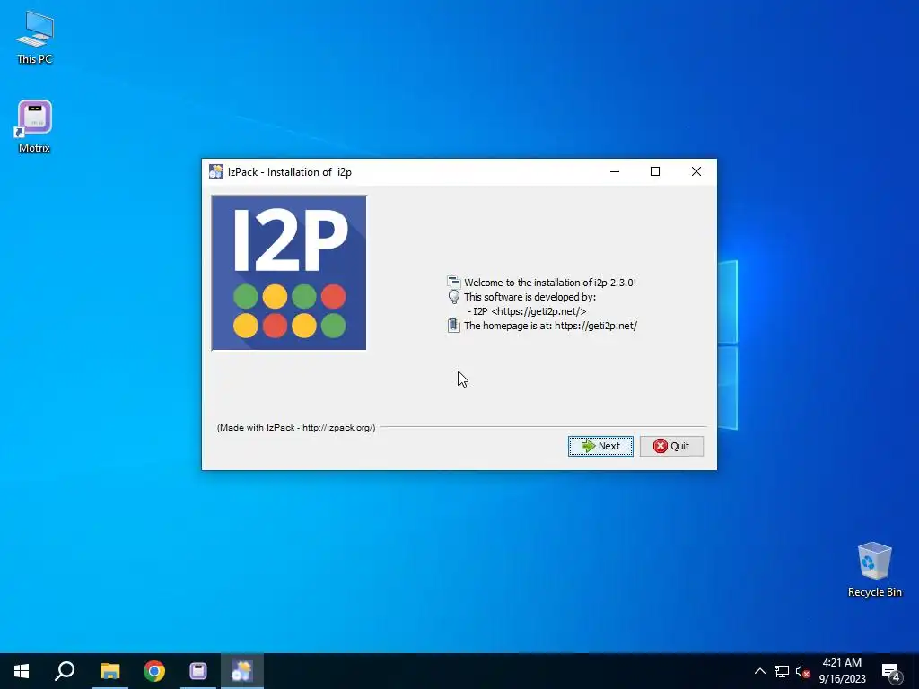Open Google Chrome from the taskbar

coord(154,671)
